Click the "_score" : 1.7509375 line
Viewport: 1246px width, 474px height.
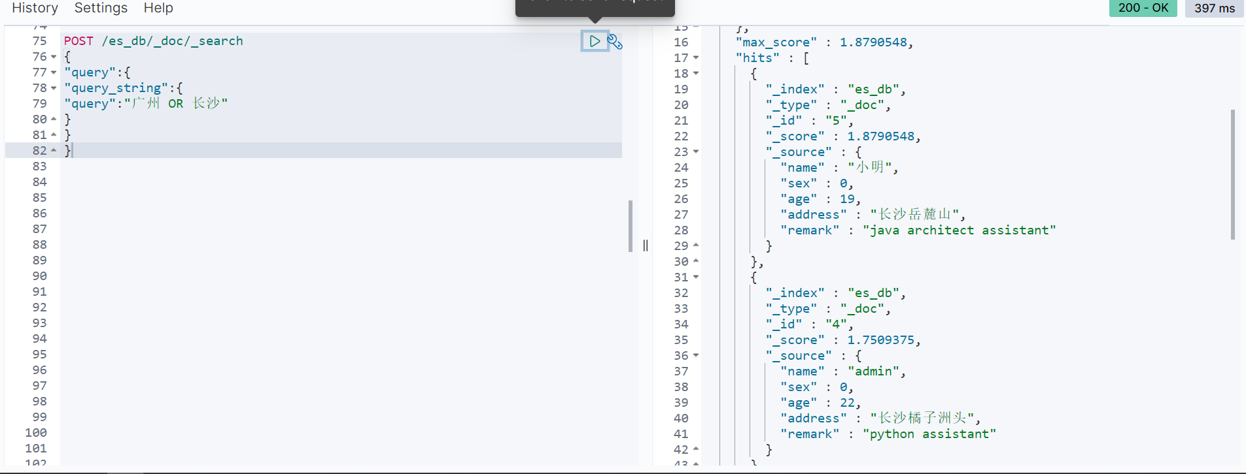843,340
